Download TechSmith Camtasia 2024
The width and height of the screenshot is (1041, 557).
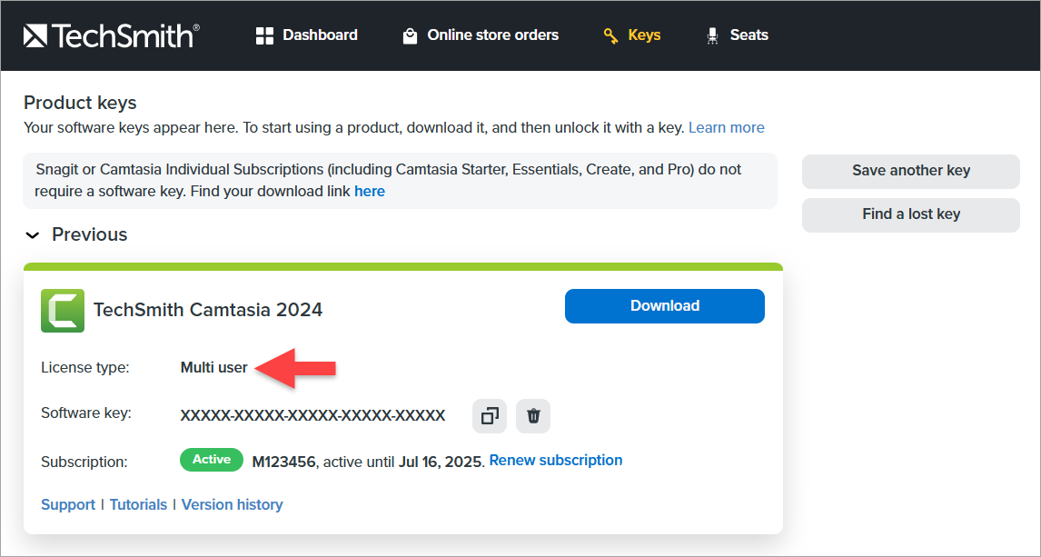665,306
